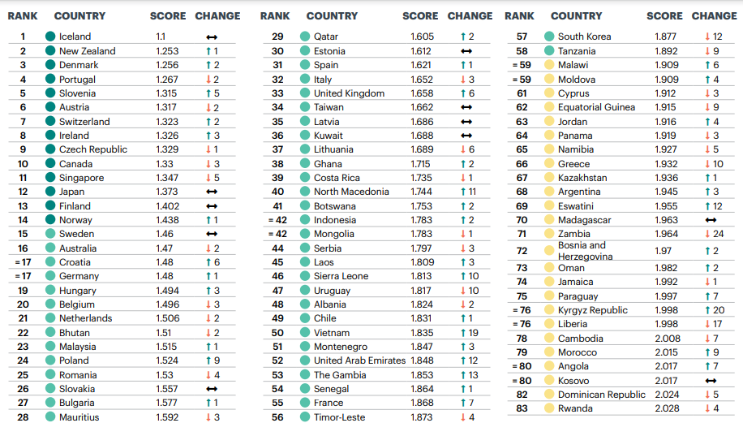The width and height of the screenshot is (743, 436).
Task: Click the yellow circle next to Greece
Action: click(549, 164)
